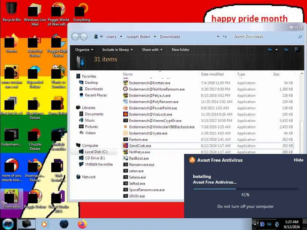Click the Avast installation progress bar
This screenshot has width=307, height=230.
click(246, 189)
